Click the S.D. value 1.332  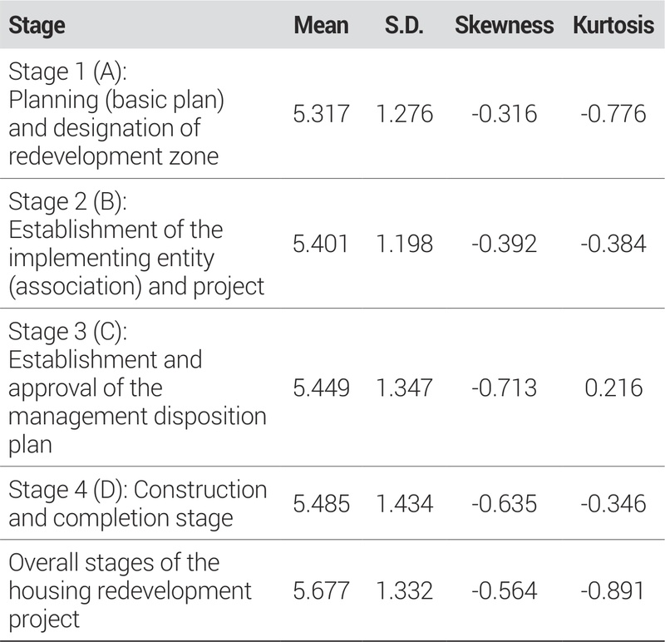pyautogui.click(x=404, y=590)
